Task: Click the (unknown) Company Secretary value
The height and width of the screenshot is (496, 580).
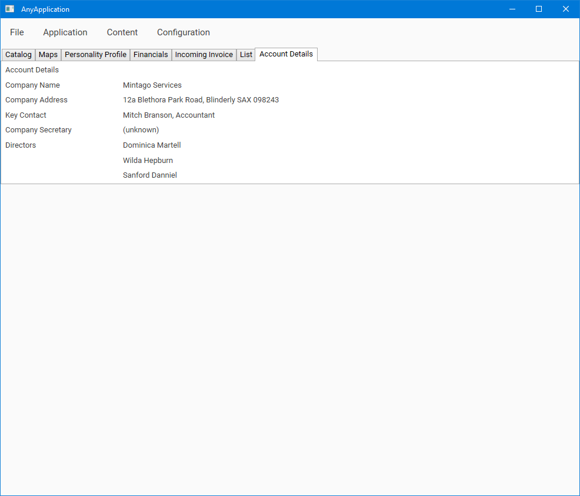Action: (x=141, y=130)
